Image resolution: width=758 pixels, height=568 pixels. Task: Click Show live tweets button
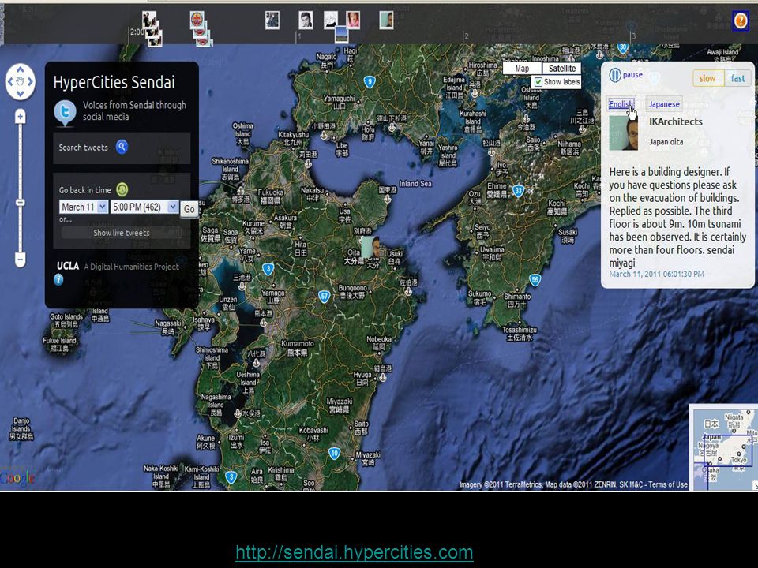(x=122, y=233)
